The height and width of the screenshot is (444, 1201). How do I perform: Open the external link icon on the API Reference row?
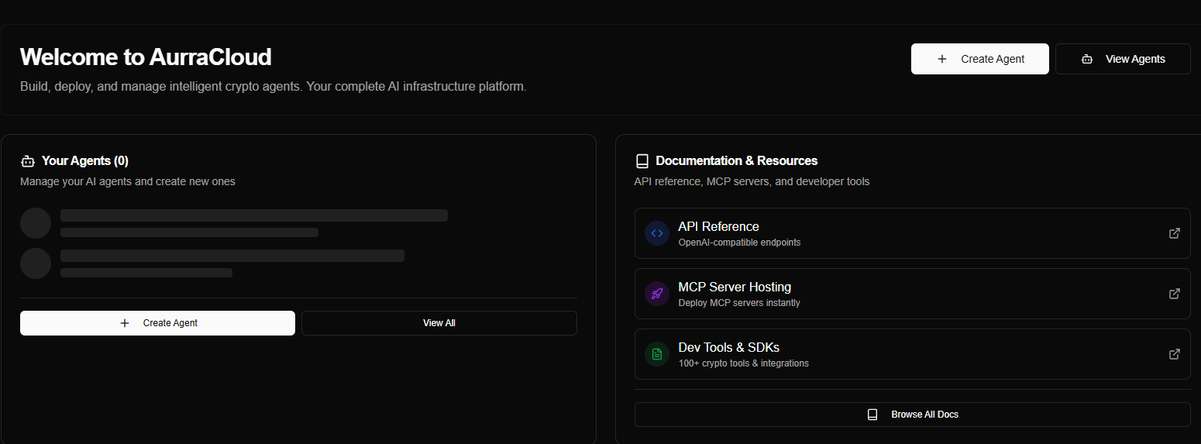[1174, 233]
